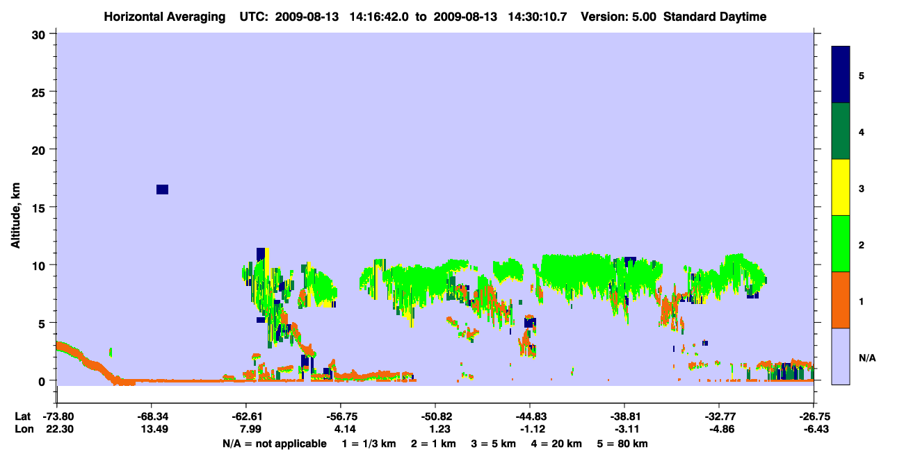Click the longitude value -1.12

tap(532, 430)
